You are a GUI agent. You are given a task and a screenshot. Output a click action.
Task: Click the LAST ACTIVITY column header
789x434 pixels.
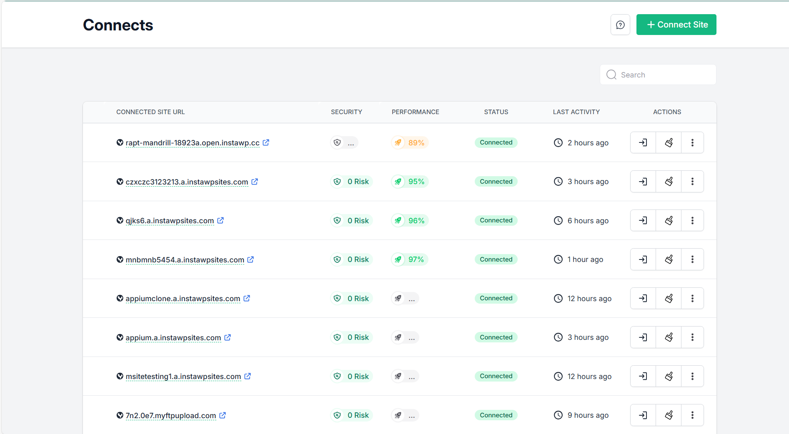576,112
